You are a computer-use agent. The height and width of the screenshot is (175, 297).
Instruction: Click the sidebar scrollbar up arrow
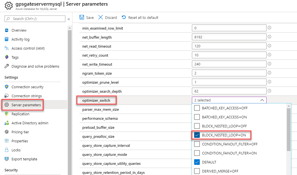coord(70,28)
